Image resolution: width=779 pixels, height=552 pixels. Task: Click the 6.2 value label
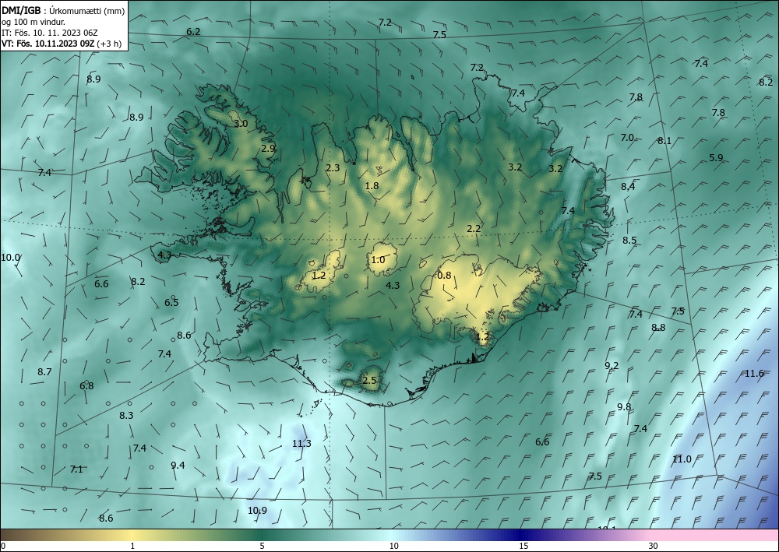tap(193, 32)
